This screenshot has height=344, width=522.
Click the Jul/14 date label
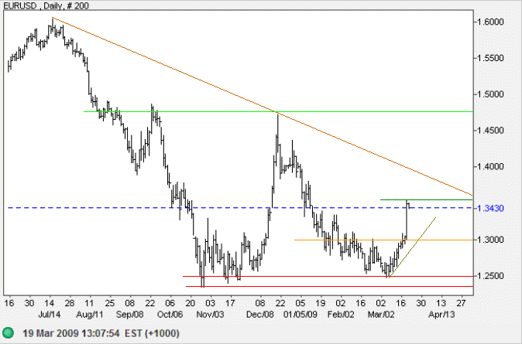(x=50, y=314)
